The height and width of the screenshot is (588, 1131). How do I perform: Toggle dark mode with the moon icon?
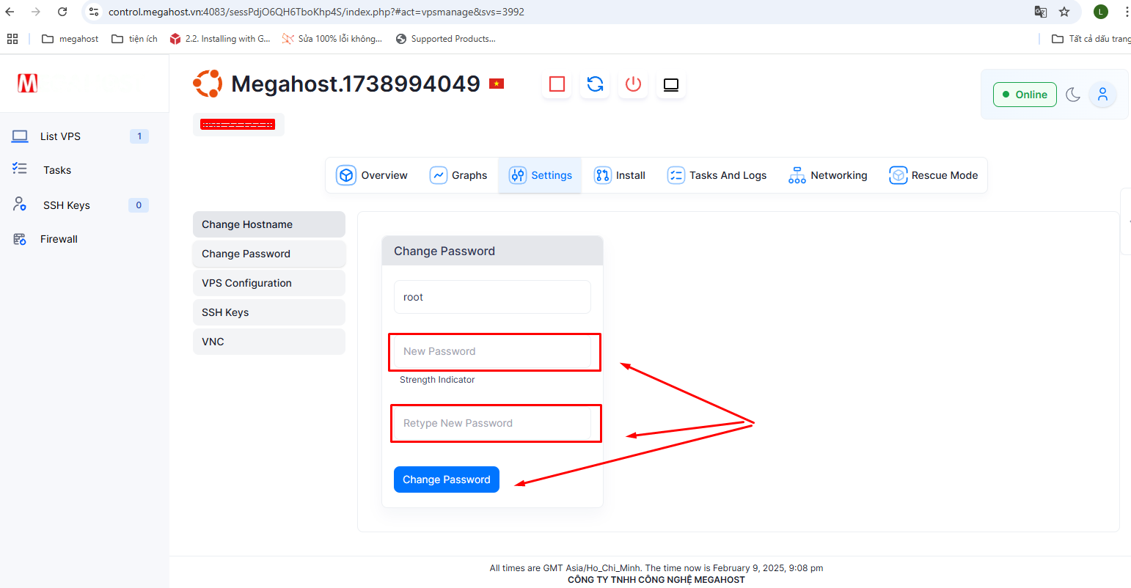[1073, 95]
